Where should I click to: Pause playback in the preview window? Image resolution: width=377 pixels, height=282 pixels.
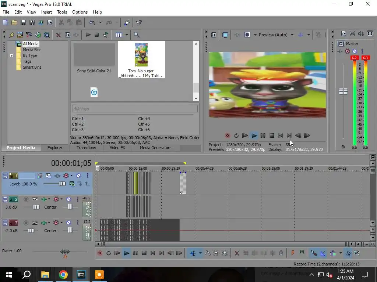pos(263,135)
